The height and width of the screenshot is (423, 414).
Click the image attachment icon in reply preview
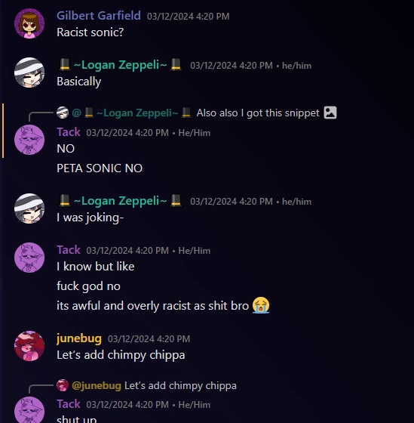330,113
